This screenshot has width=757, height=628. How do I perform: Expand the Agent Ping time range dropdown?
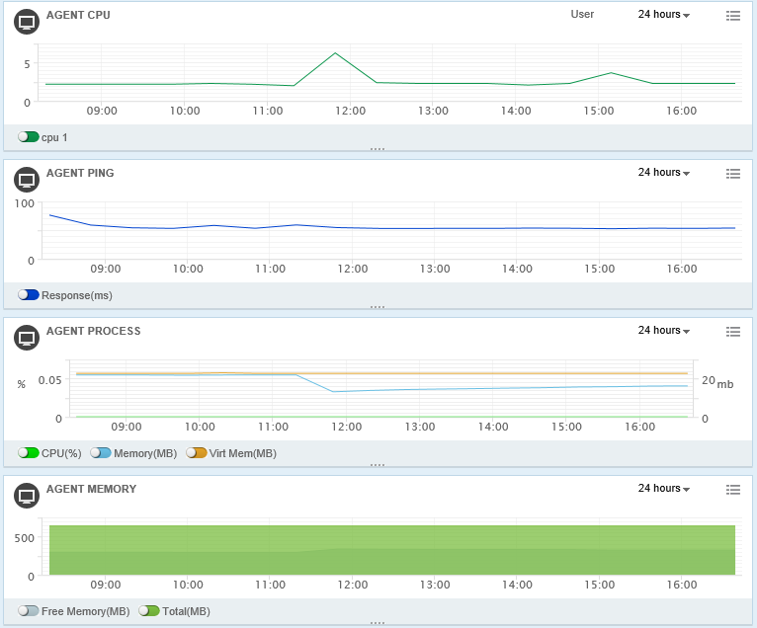coord(663,173)
